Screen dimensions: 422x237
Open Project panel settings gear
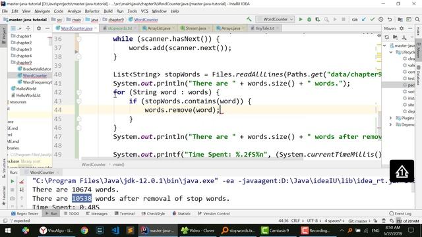pyautogui.click(x=39, y=28)
